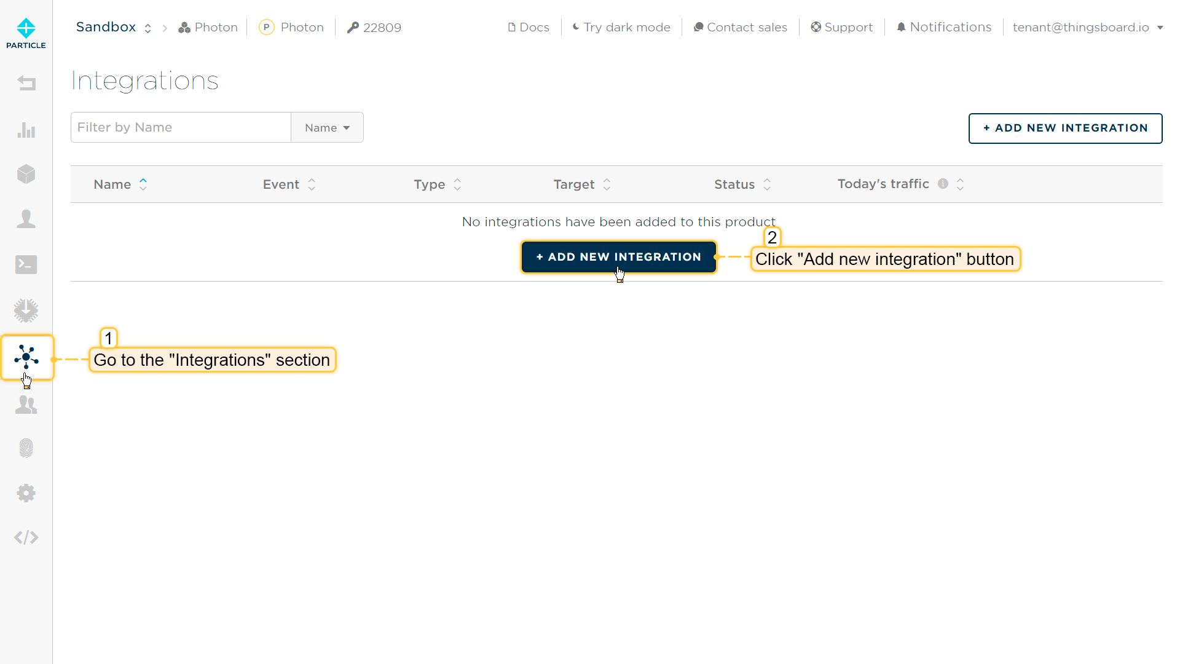The height and width of the screenshot is (664, 1180).
Task: Open the Integrations sidebar icon
Action: pyautogui.click(x=26, y=357)
